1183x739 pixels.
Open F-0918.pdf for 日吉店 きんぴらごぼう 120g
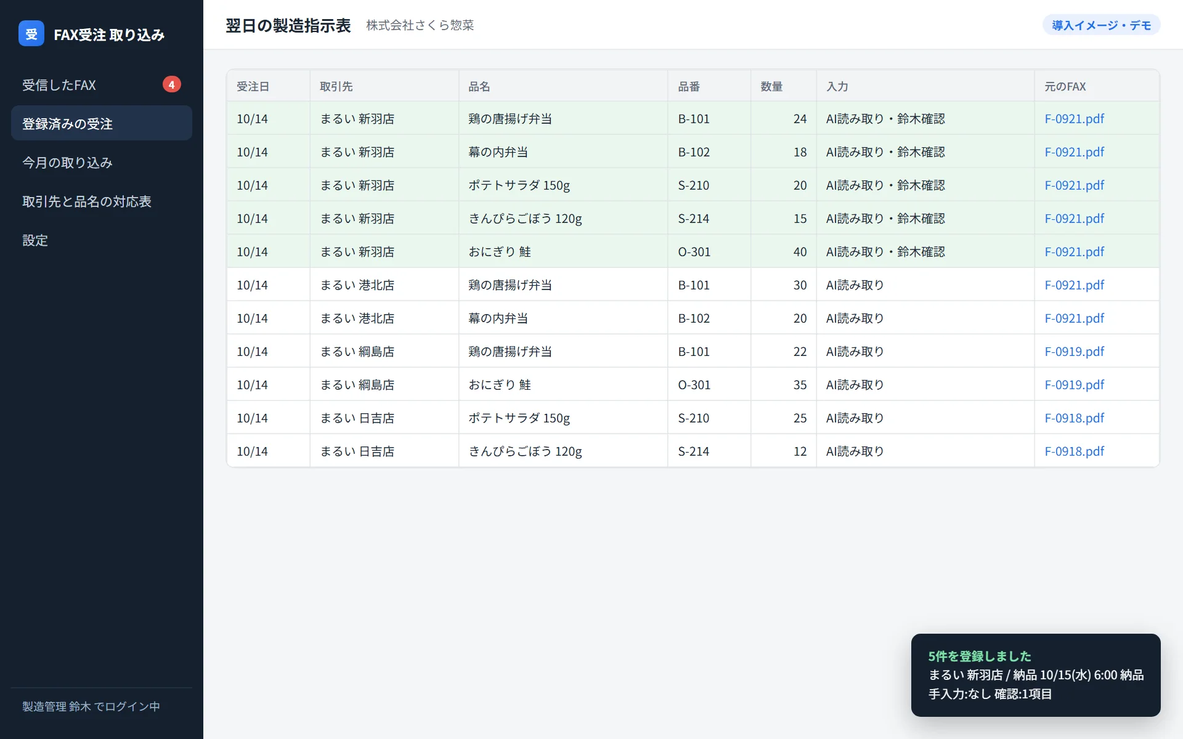[x=1074, y=451]
